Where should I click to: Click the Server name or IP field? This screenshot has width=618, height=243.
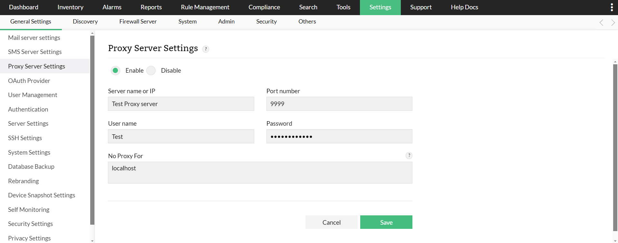[181, 104]
